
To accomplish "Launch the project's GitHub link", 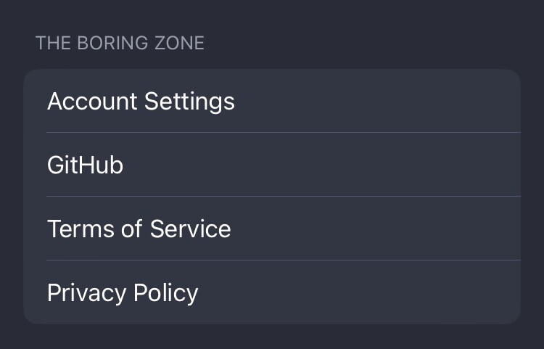I will pos(272,165).
